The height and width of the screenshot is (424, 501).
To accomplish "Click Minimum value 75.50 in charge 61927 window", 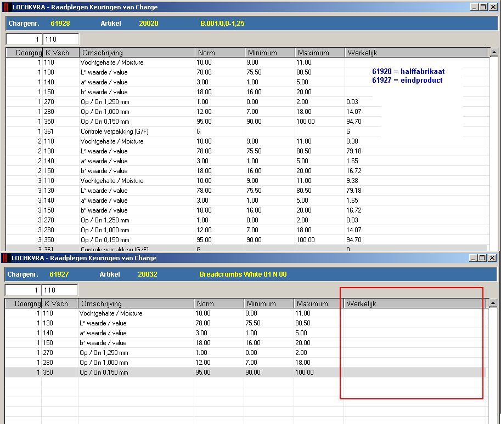I will [x=253, y=323].
